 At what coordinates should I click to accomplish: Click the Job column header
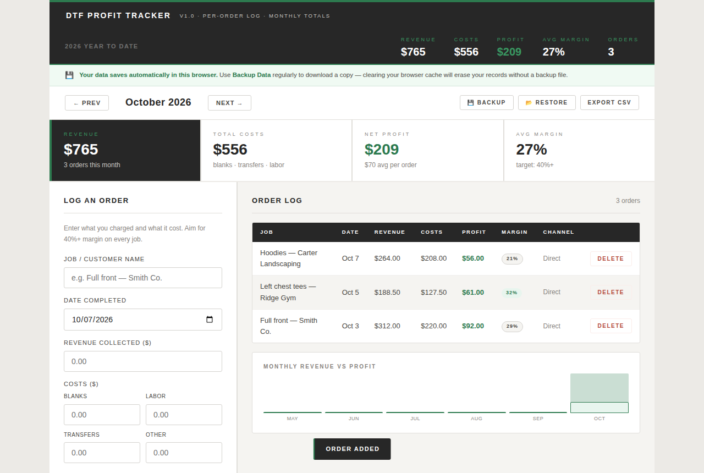coord(267,232)
